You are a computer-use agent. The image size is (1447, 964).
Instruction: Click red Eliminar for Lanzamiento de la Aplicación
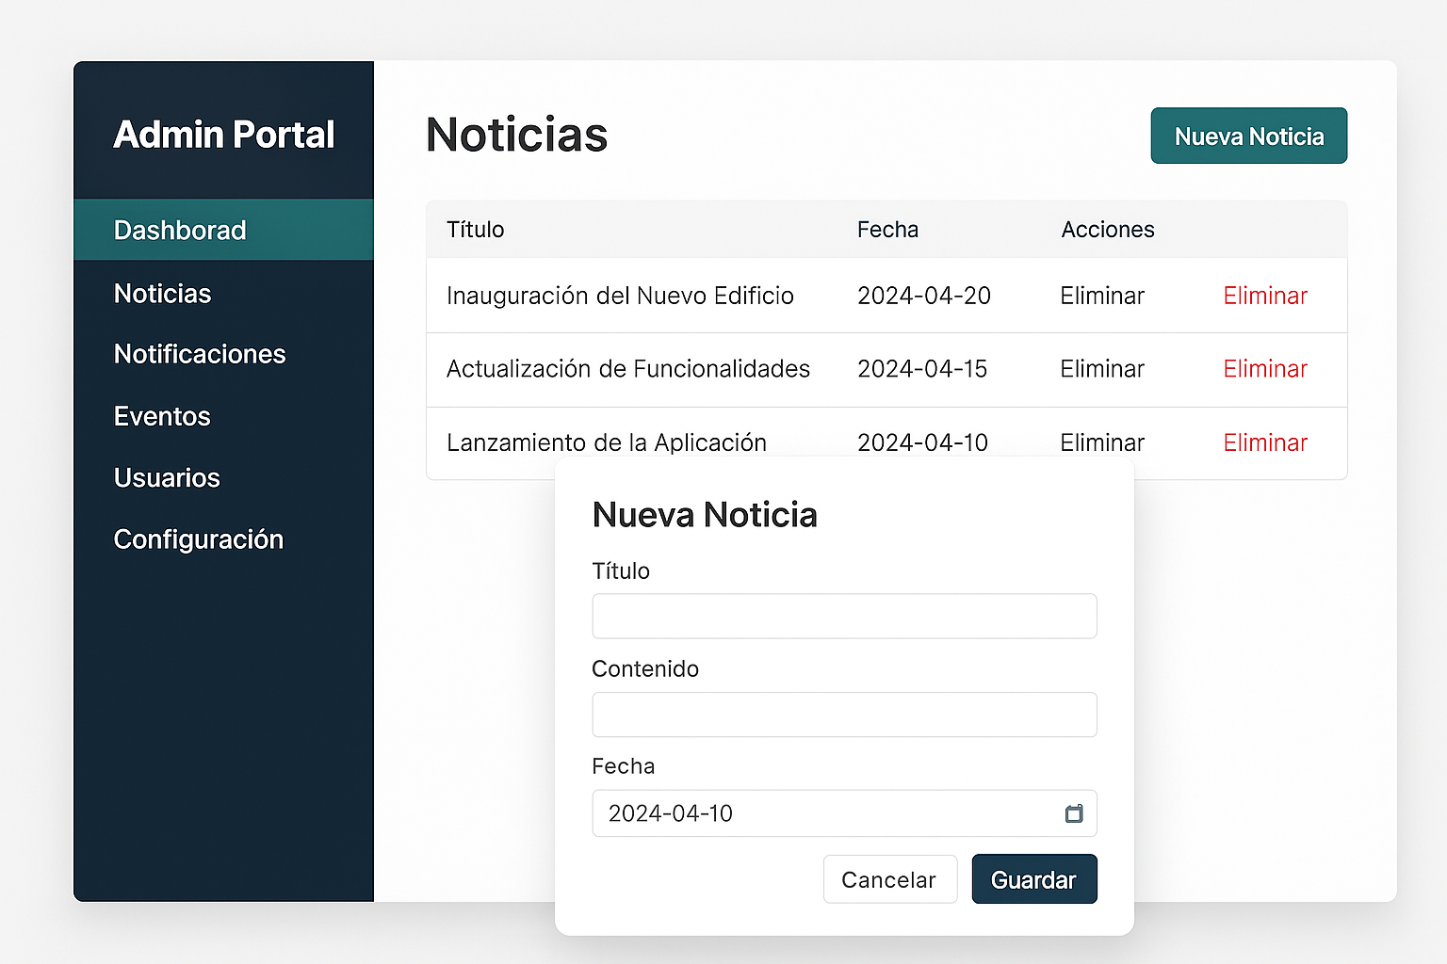(1264, 442)
